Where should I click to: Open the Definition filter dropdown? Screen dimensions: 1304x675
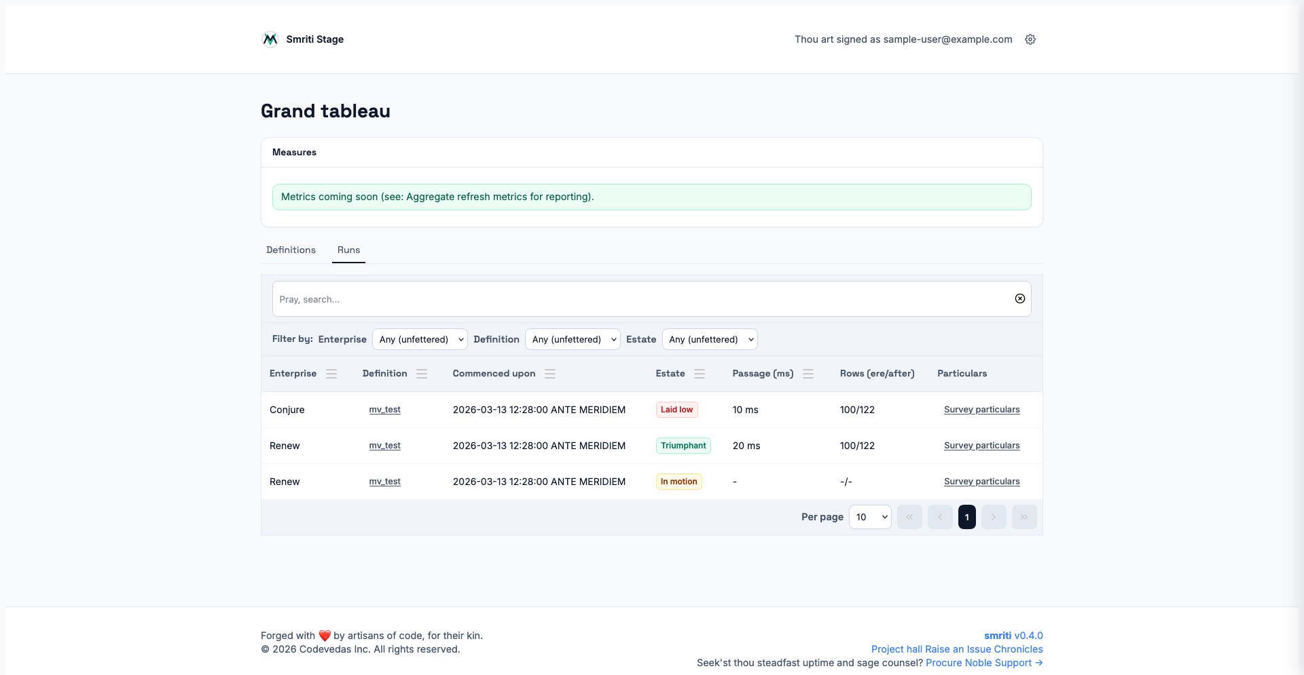[x=573, y=339]
